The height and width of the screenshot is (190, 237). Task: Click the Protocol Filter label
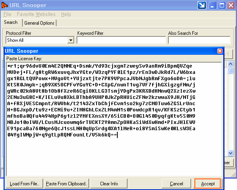tap(18, 33)
